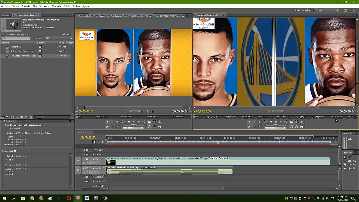Open Opacidad:Opacidad menu on video clip
359x202 pixels.
click(x=219, y=158)
